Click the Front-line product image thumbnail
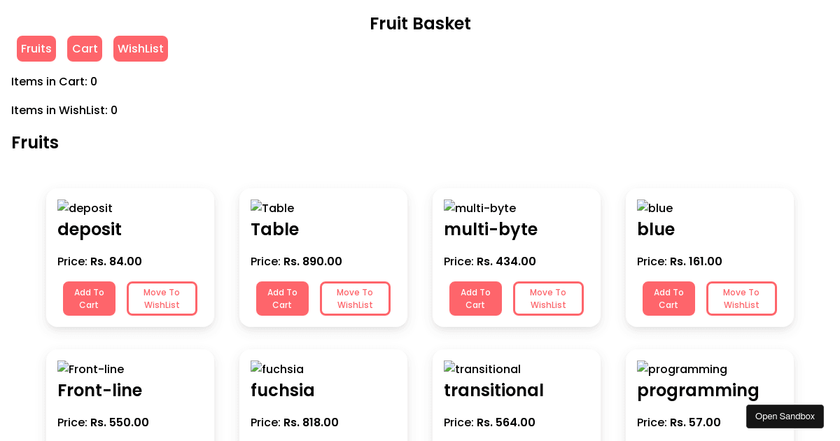The width and height of the screenshot is (840, 441). (91, 369)
